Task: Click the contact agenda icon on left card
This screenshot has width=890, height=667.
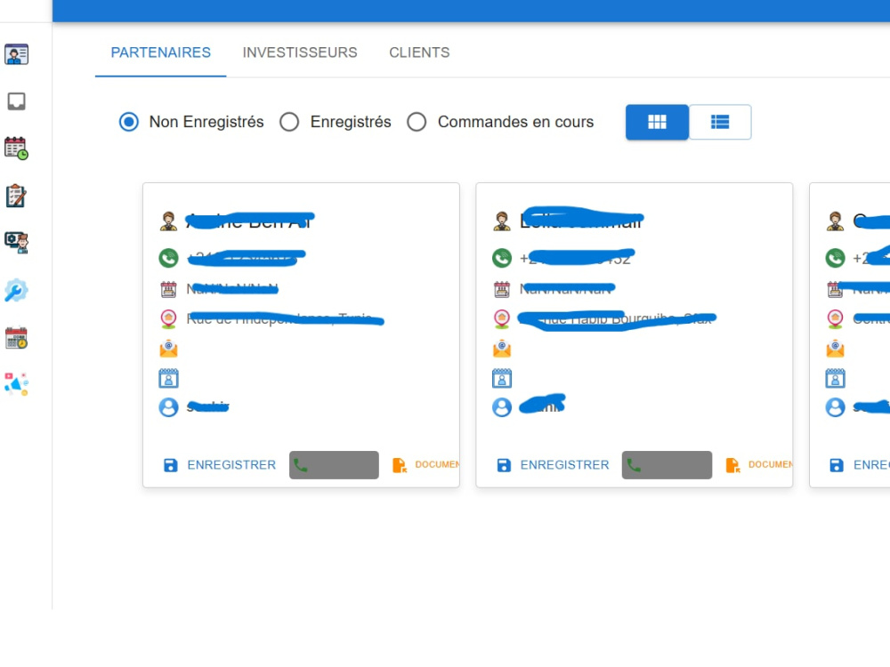Action: pos(168,378)
